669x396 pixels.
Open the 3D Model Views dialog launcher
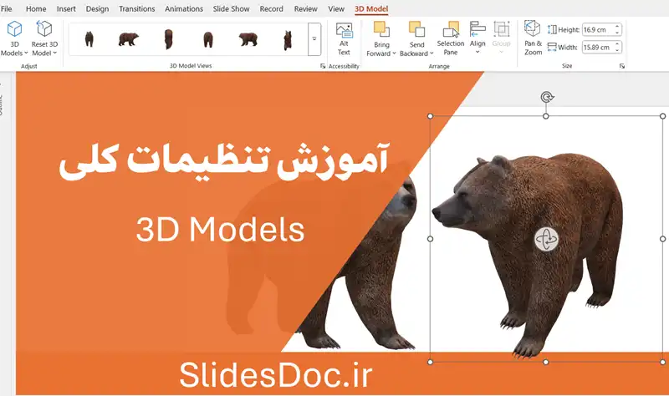pyautogui.click(x=323, y=66)
